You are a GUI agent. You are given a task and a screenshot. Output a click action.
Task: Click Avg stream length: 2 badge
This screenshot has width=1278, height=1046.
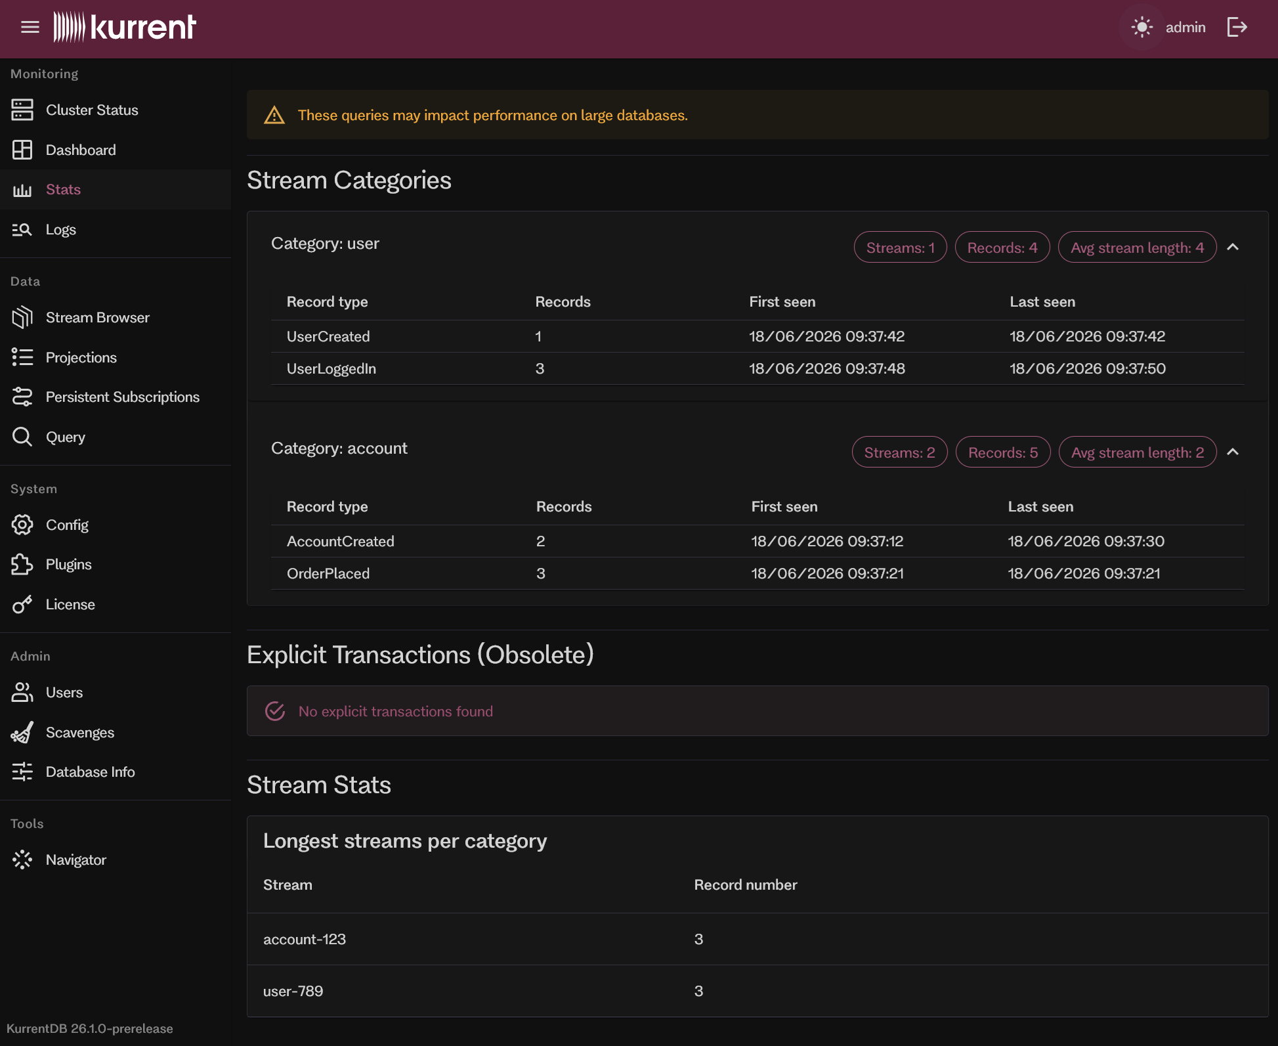point(1138,452)
